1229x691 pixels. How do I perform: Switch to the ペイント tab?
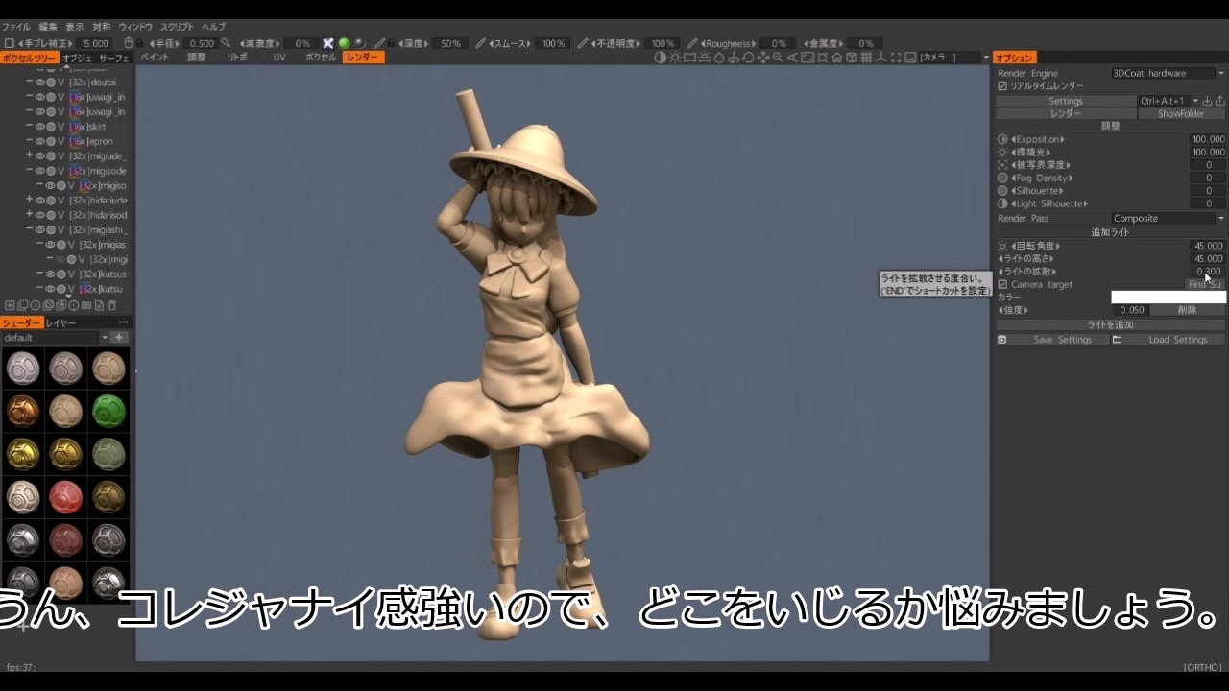point(155,58)
